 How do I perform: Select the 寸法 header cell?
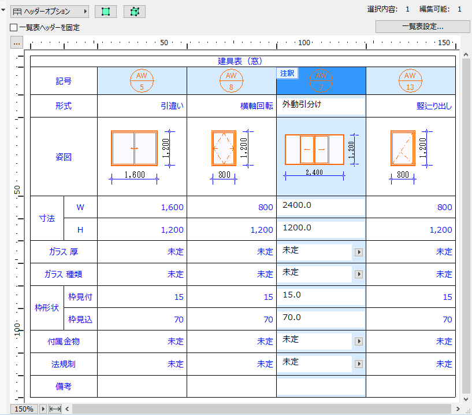point(47,218)
